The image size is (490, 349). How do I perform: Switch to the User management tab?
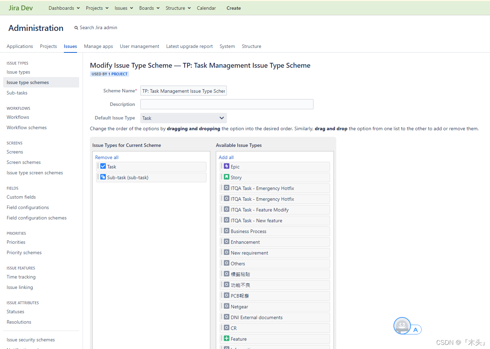point(140,46)
